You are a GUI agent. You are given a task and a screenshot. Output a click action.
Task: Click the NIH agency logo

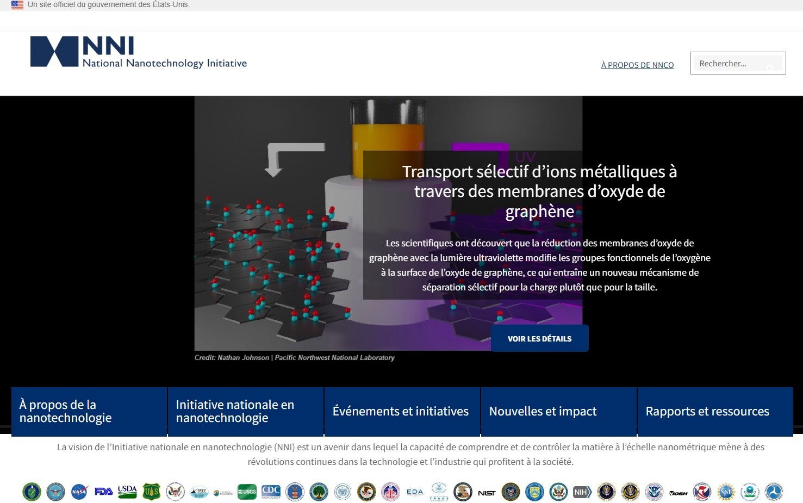(x=582, y=492)
